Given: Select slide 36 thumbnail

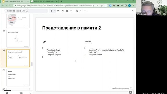Looking at the screenshot, I should [x=18, y=78].
